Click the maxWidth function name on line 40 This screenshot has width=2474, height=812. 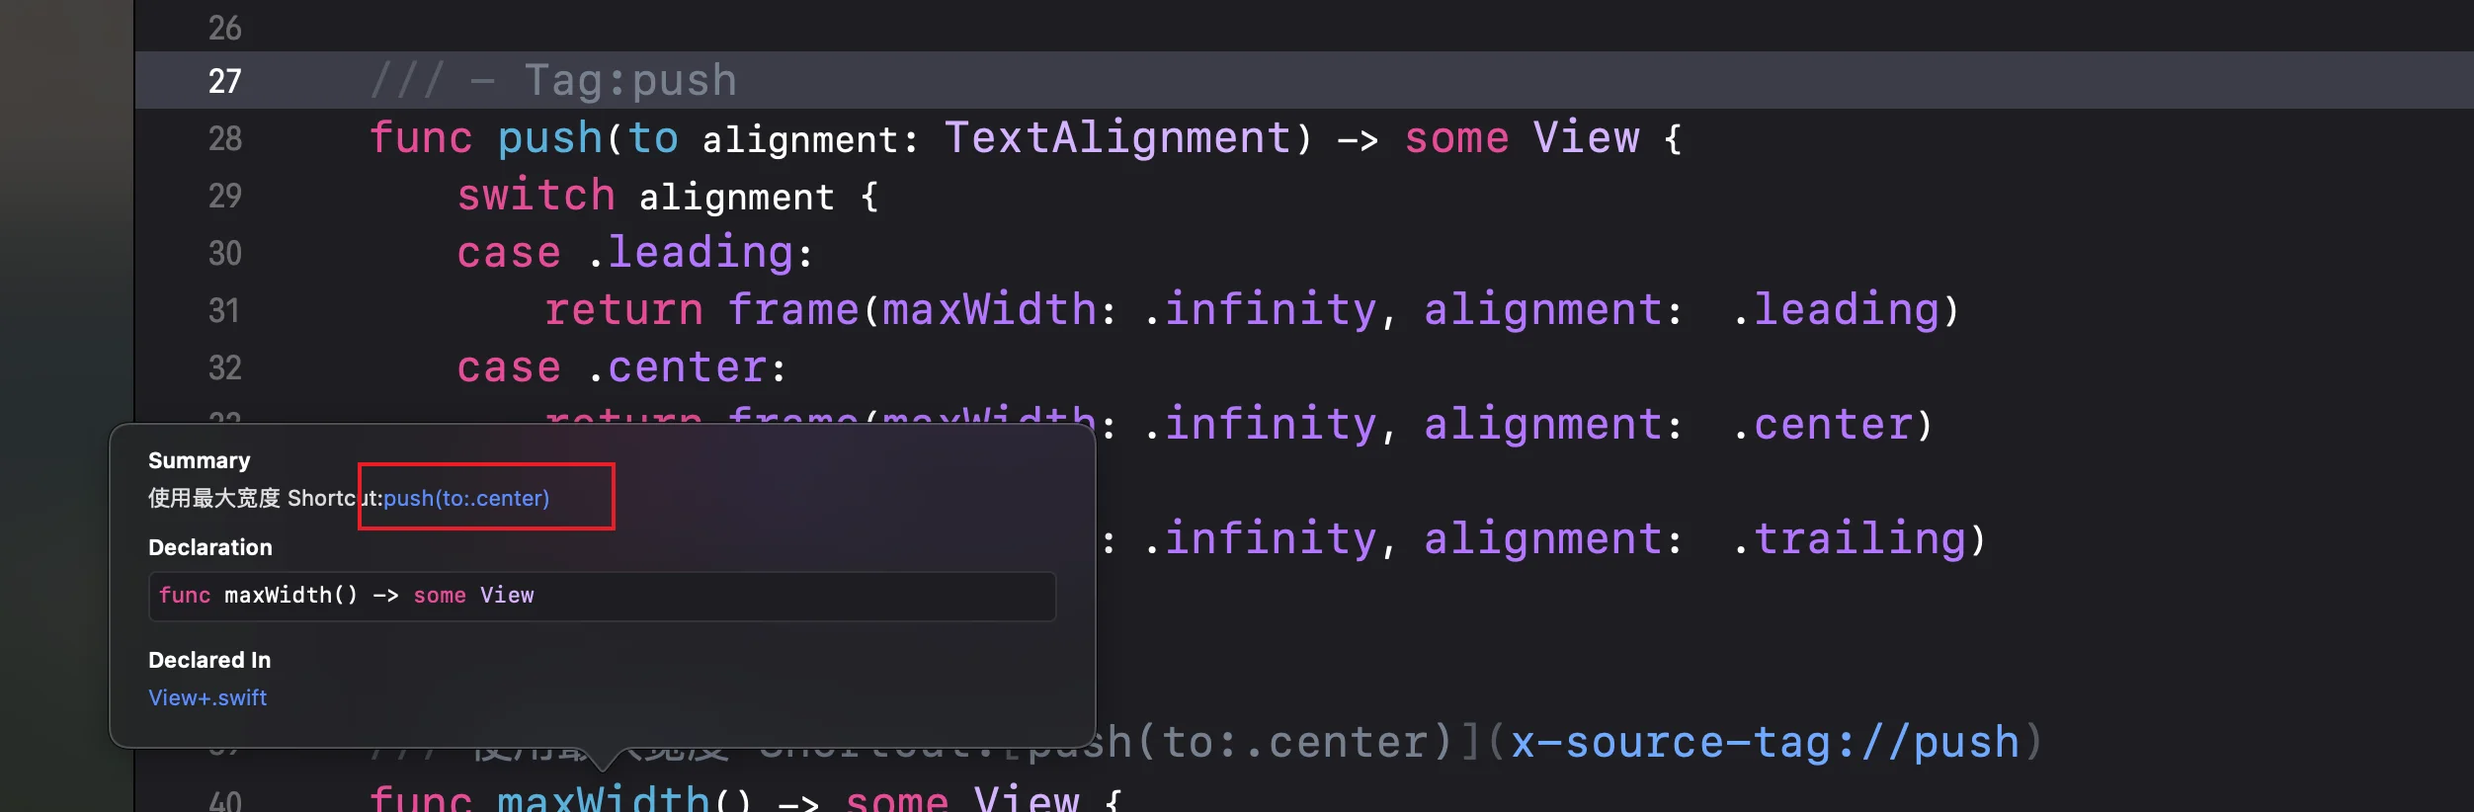[603, 798]
